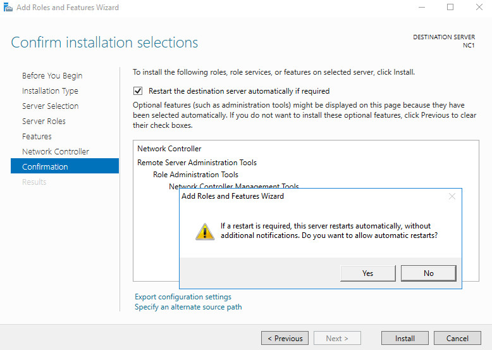Open Export configuration settings link
492x350 pixels.
click(183, 297)
